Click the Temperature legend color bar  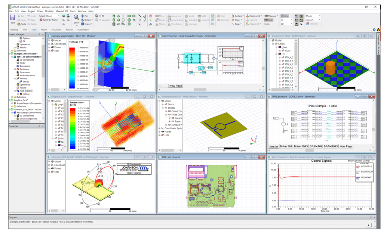[73, 128]
